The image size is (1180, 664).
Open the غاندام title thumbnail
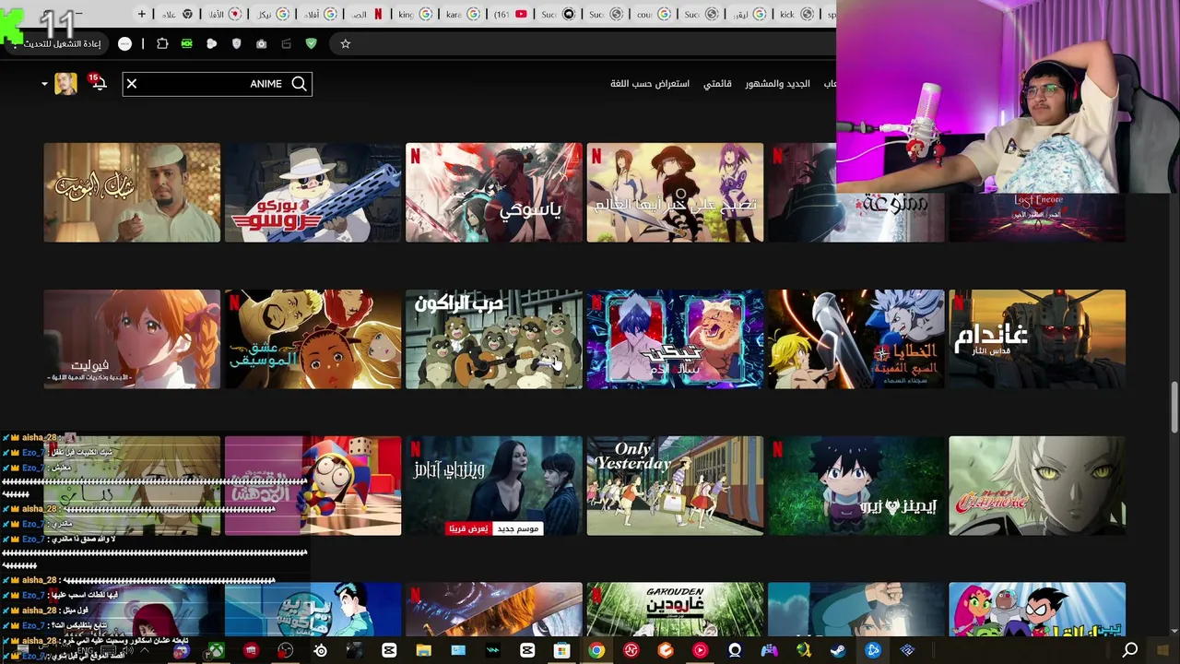(1037, 339)
